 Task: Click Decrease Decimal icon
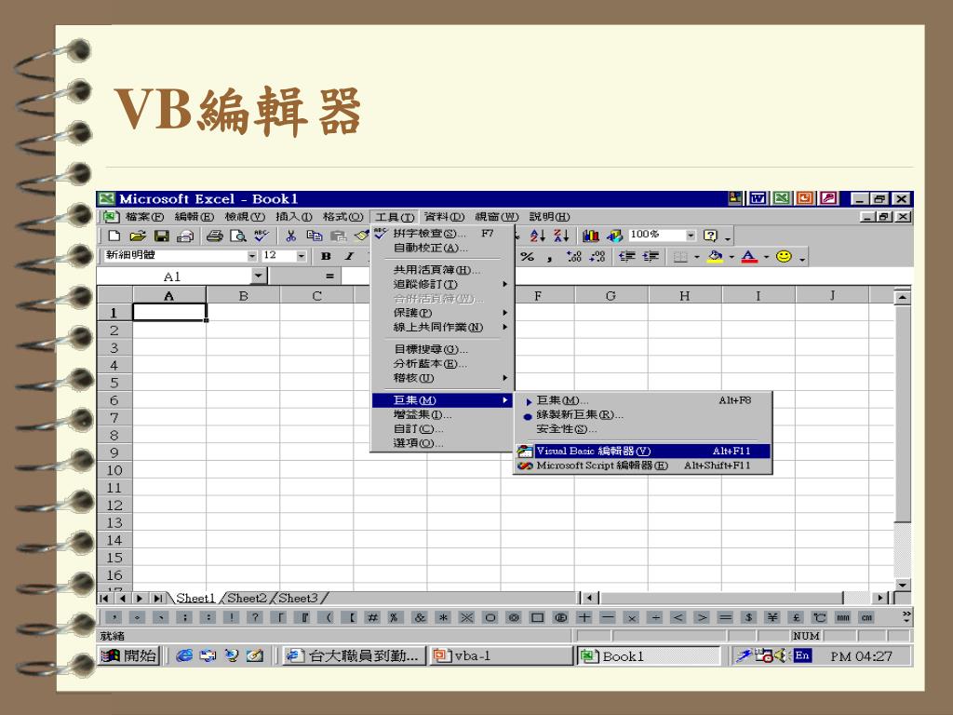tap(597, 257)
